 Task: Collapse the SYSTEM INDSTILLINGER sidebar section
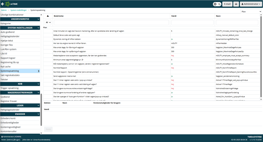coord(39,28)
